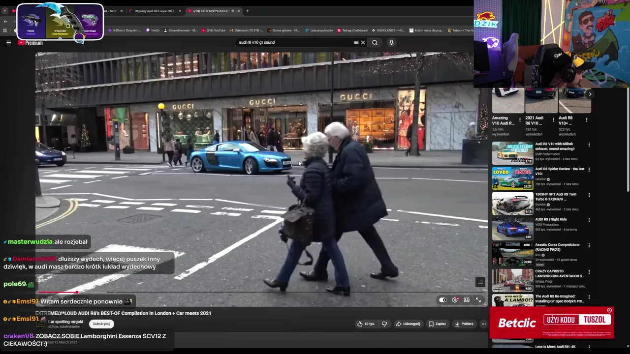Open the Twitch bookmark
The image size is (630, 354).
[x=153, y=30]
